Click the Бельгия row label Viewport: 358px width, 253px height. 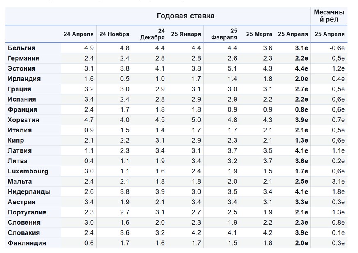(x=22, y=48)
